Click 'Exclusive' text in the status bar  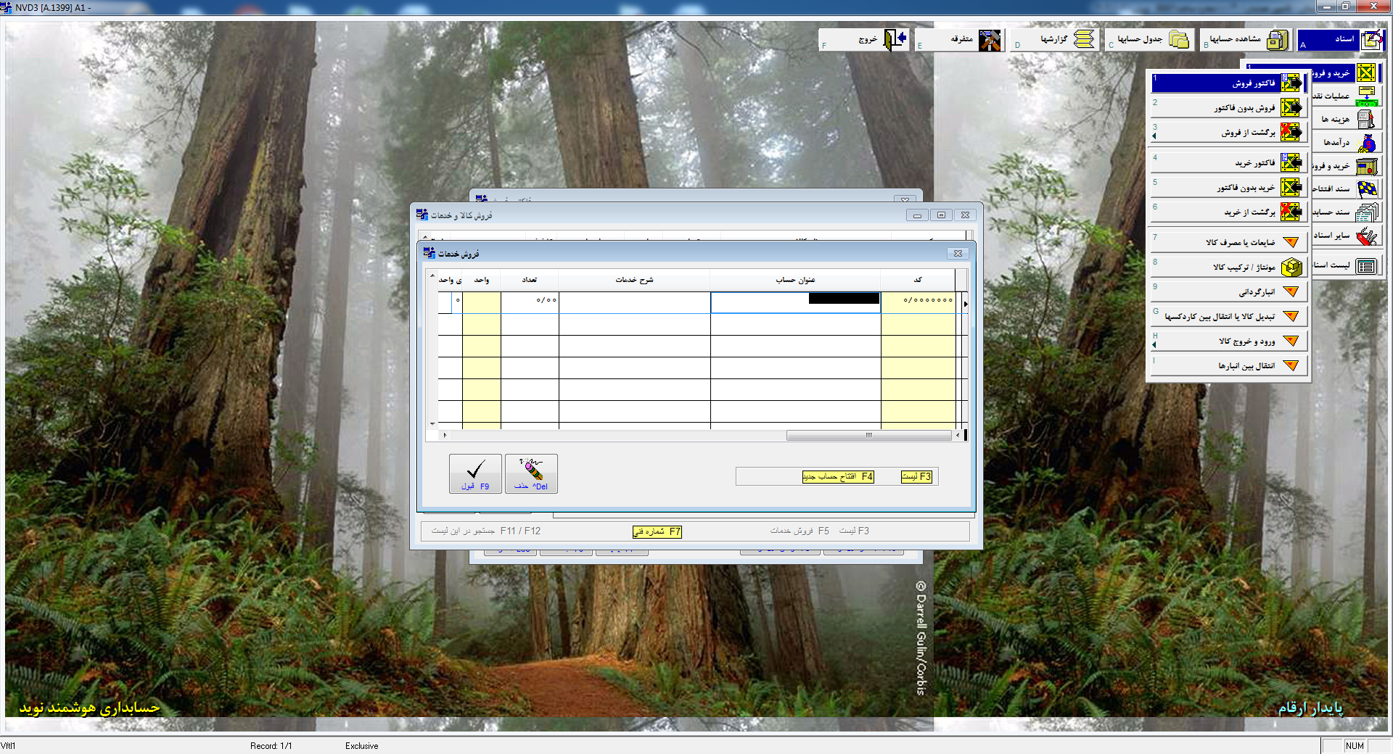(361, 746)
